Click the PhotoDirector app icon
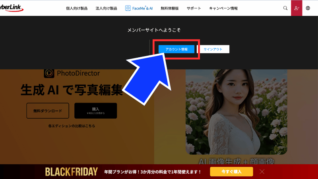This screenshot has width=318, height=179. click(49, 73)
